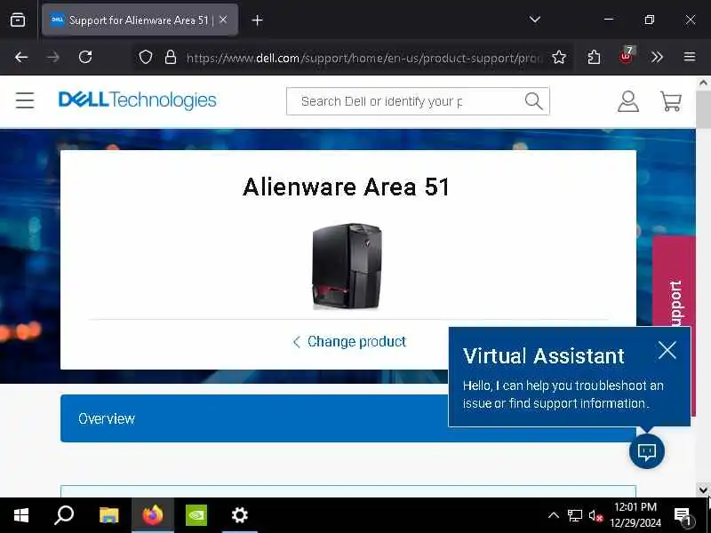Open Firefox View recent browsing icon
The image size is (711, 533).
point(18,20)
